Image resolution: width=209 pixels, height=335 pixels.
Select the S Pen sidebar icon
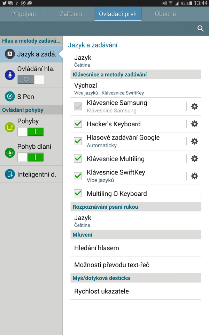pyautogui.click(x=10, y=97)
